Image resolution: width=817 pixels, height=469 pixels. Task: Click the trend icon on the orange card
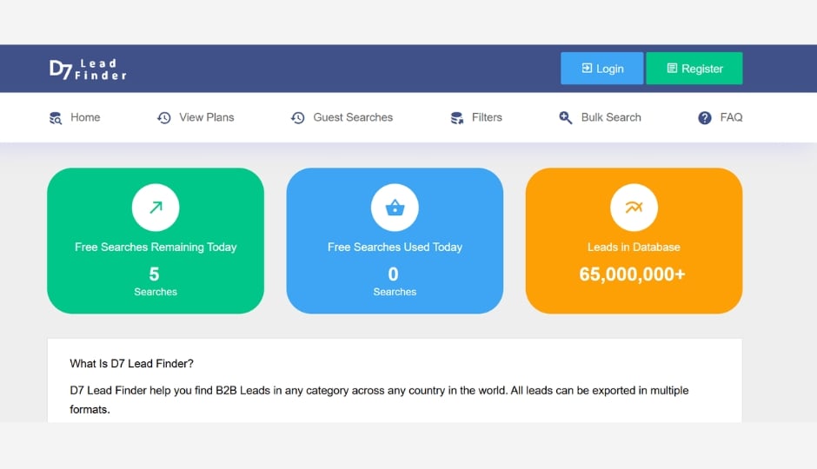(x=634, y=208)
